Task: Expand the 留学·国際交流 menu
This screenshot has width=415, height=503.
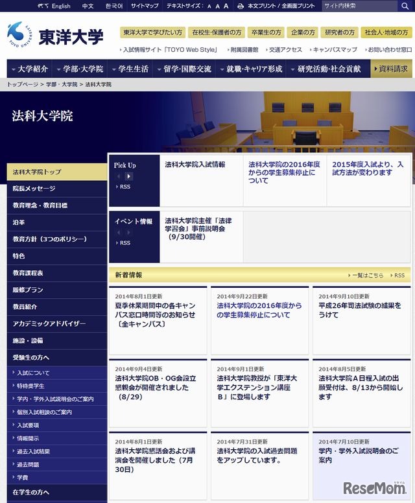Action: point(185,69)
